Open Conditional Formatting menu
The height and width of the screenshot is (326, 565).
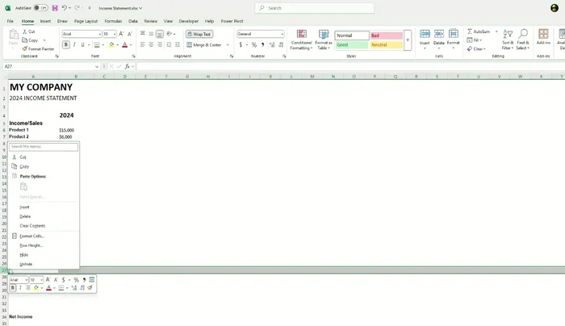(x=301, y=40)
